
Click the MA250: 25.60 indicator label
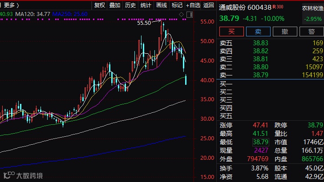(70, 14)
